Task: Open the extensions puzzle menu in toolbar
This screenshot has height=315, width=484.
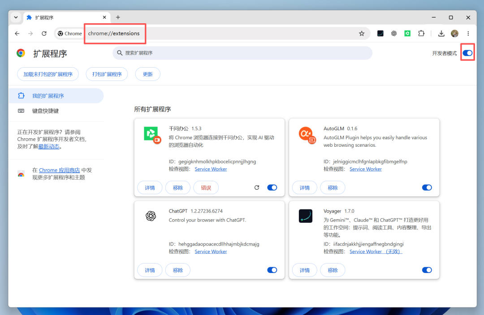Action: [x=421, y=33]
